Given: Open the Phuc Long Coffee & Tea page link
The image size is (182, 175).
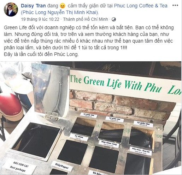Looking at the screenshot, I should click(141, 6).
